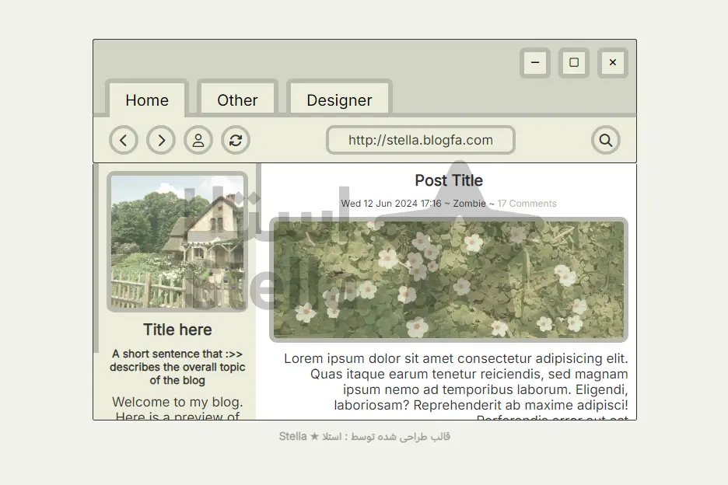Image resolution: width=728 pixels, height=485 pixels.
Task: Switch to the Home tab
Action: 147,100
